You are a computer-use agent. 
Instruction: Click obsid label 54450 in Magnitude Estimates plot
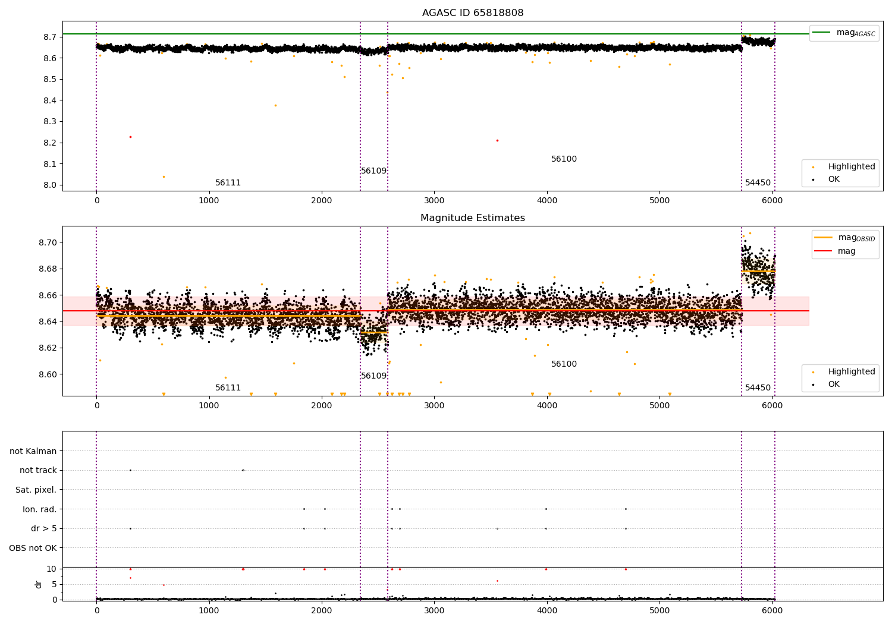click(x=758, y=388)
